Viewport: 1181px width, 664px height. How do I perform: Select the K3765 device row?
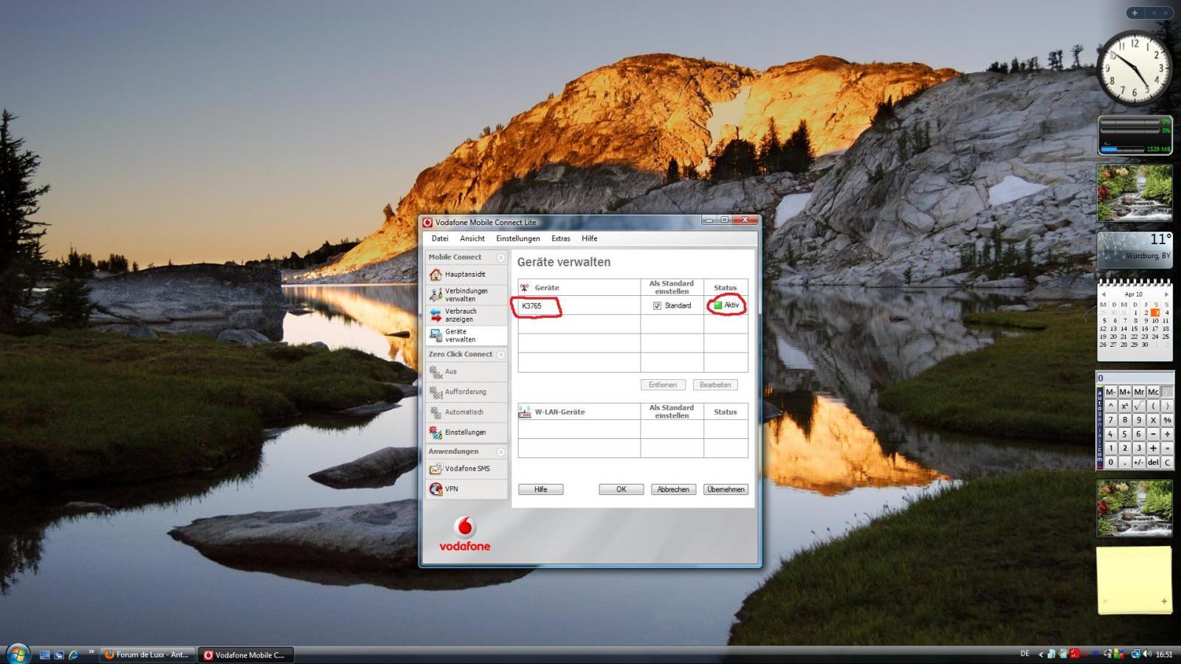pyautogui.click(x=633, y=305)
